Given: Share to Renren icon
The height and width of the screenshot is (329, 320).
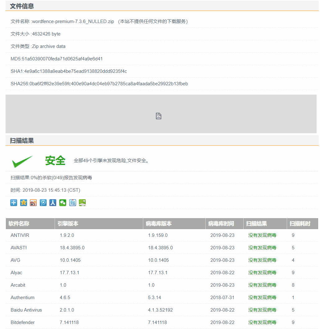Looking at the screenshot, I should [53, 203].
